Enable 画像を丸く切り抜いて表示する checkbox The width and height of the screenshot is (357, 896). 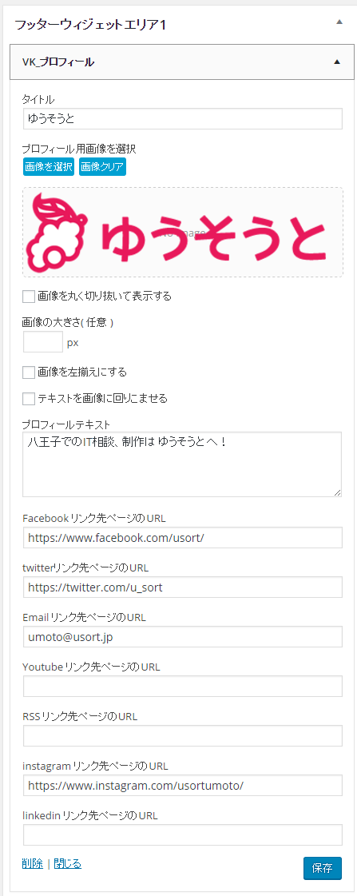(x=29, y=296)
